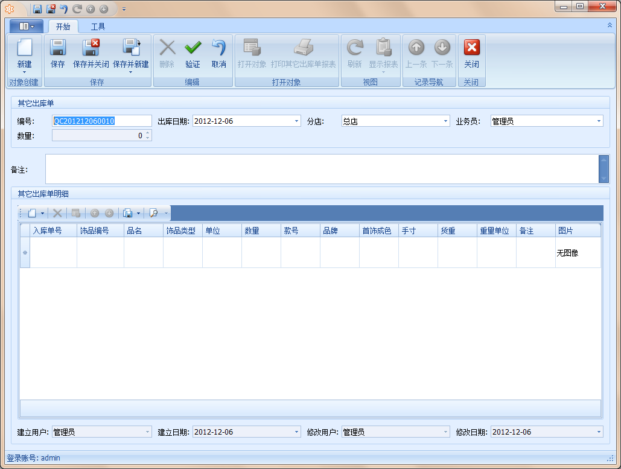Click the 打开对象 (Open Object) ribbon icon
Viewport: 621px width, 469px height.
tap(252, 48)
